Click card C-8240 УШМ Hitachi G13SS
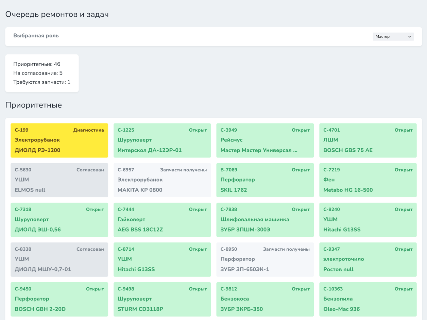The height and width of the screenshot is (320, 427). (x=368, y=220)
